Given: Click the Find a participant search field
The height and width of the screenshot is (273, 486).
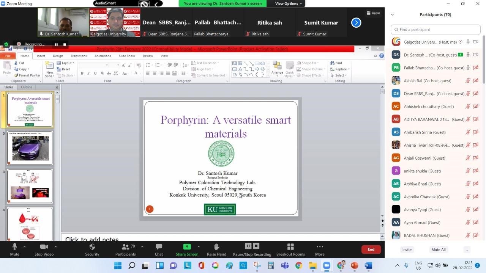Looking at the screenshot, I should coord(436,29).
